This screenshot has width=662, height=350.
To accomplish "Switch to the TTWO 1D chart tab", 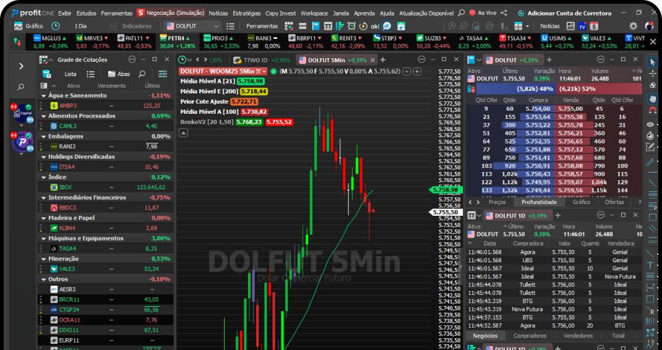I will click(x=261, y=60).
